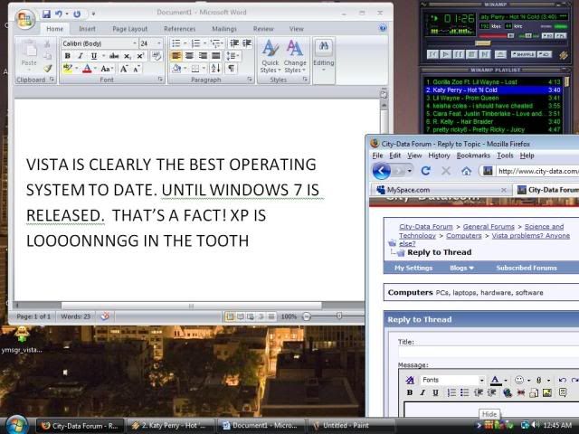The width and height of the screenshot is (579, 434).
Task: Justify text in Word
Action: [x=216, y=56]
